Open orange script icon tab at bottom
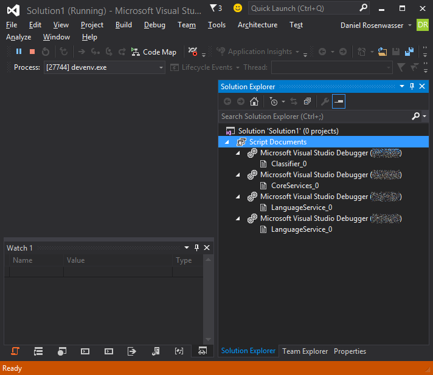The image size is (433, 375). [x=15, y=351]
